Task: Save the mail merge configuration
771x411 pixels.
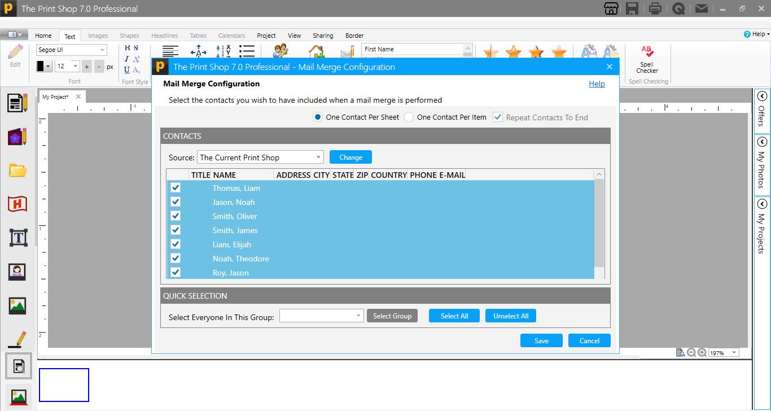Action: point(541,340)
